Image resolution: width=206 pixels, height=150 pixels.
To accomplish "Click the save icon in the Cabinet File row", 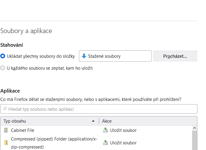I will pos(105,130).
